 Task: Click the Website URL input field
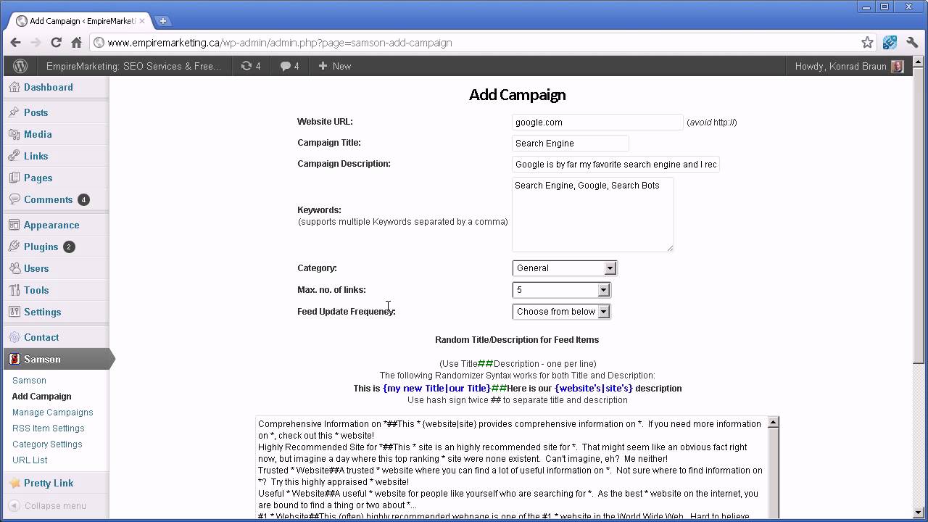597,122
